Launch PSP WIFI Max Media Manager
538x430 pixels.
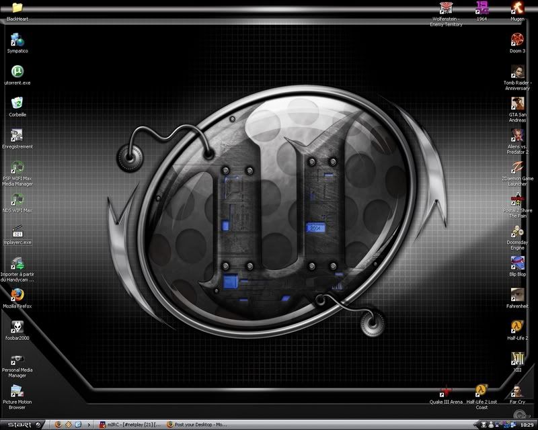click(17, 173)
